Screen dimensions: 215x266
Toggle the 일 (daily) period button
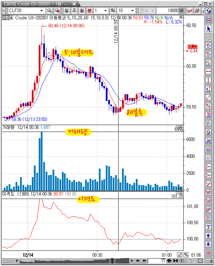pyautogui.click(x=66, y=11)
